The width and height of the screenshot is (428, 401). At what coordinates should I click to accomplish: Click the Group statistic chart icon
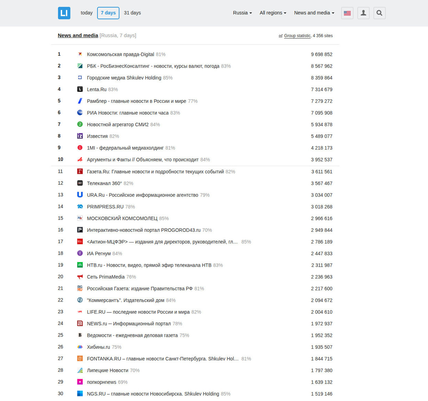coord(281,36)
